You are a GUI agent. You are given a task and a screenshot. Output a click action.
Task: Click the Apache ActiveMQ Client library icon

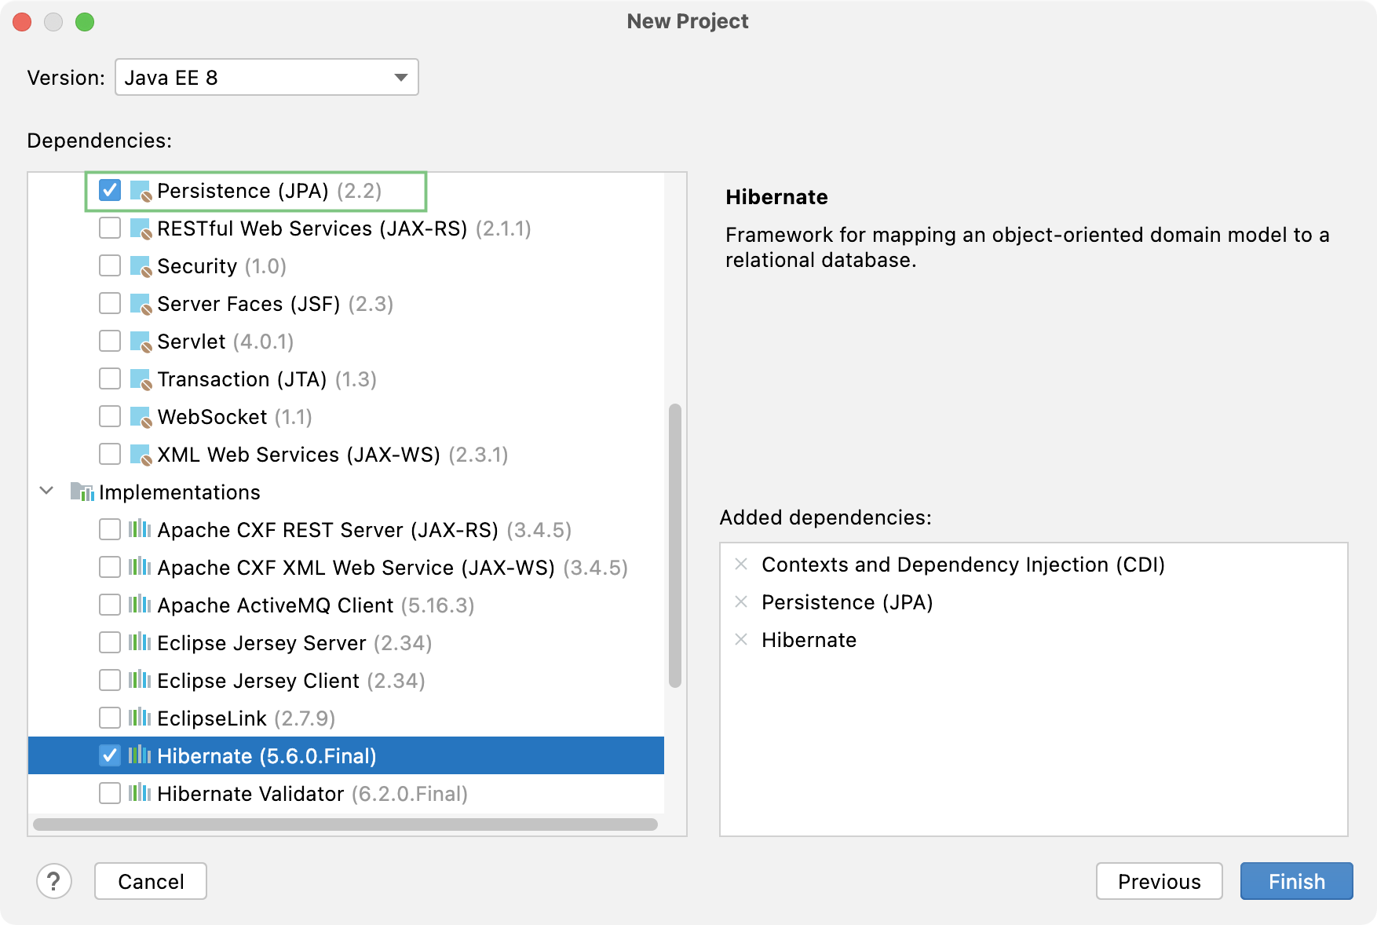[x=140, y=605]
